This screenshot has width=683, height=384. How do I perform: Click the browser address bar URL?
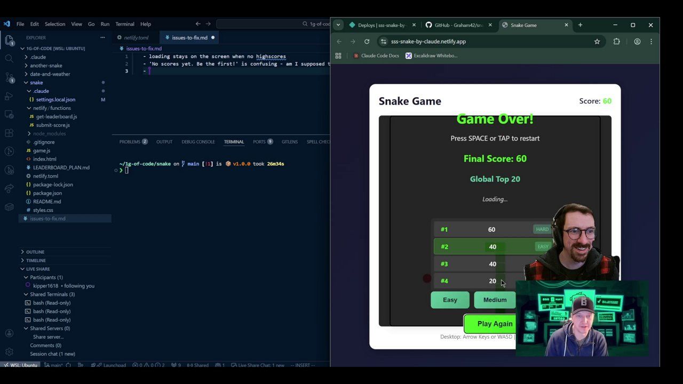[428, 42]
